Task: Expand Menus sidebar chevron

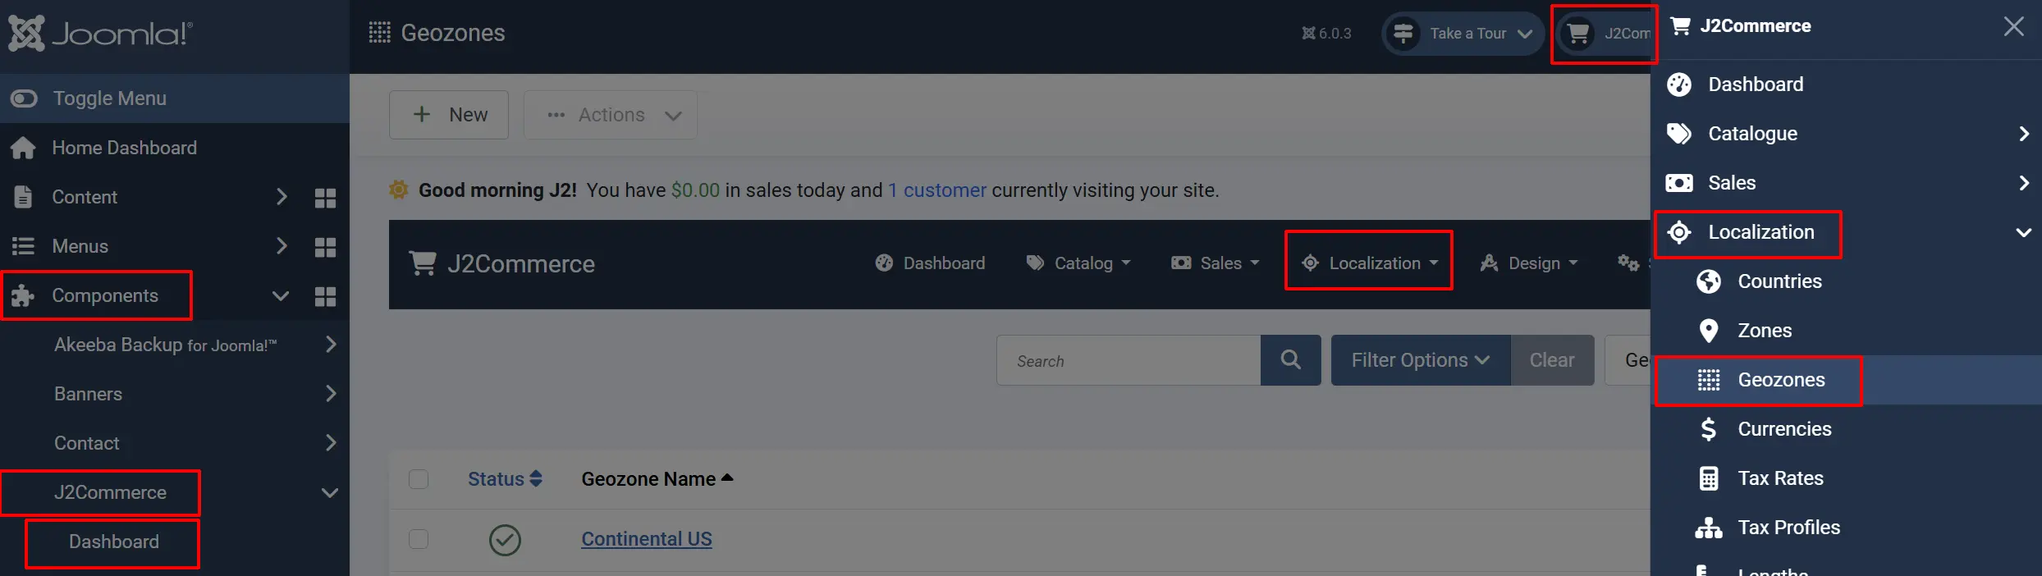Action: click(282, 246)
